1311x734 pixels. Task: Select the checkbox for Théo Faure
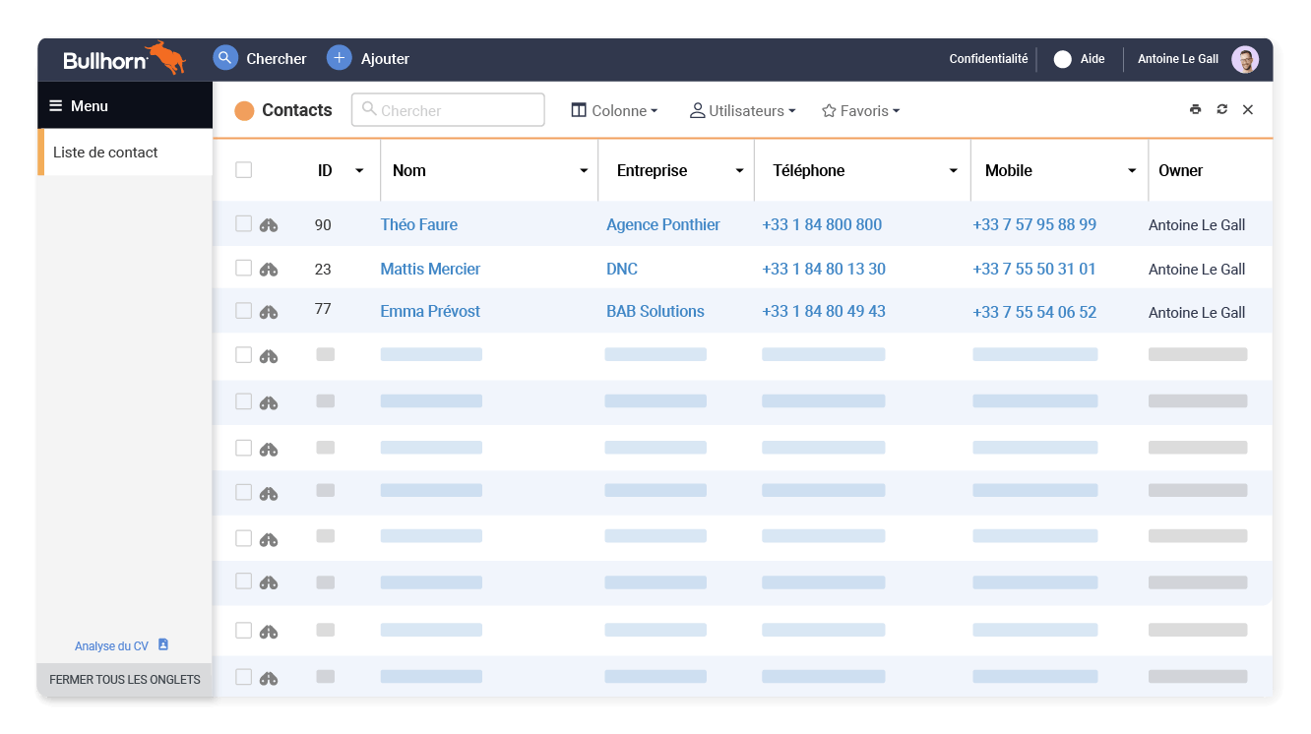[244, 224]
